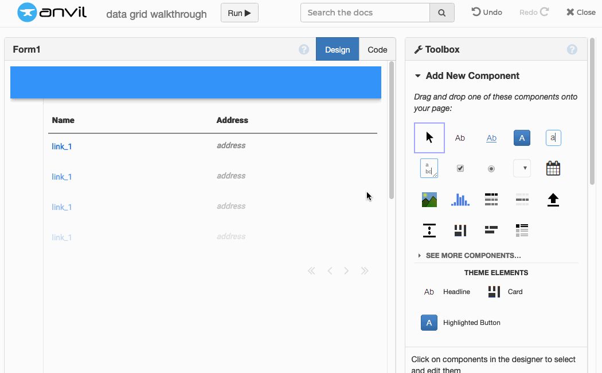
Task: Pick the FlowPanel component icon
Action: (491, 230)
